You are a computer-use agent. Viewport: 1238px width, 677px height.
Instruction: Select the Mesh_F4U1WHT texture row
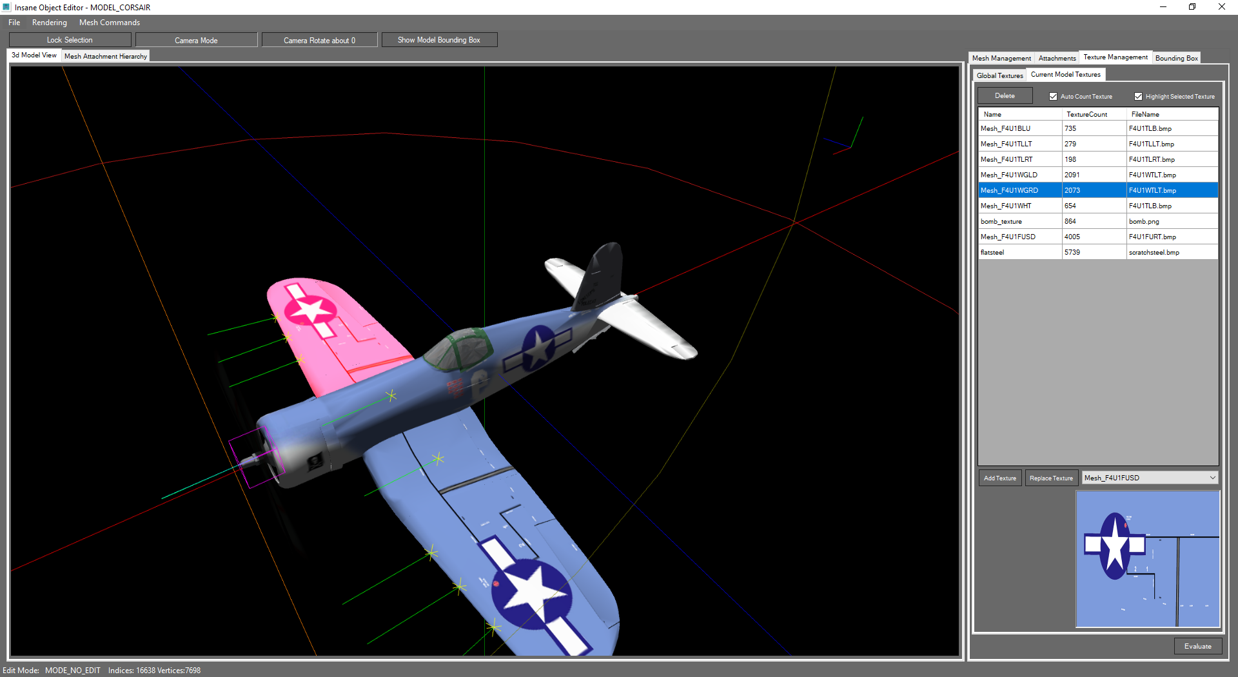[x=1098, y=206]
